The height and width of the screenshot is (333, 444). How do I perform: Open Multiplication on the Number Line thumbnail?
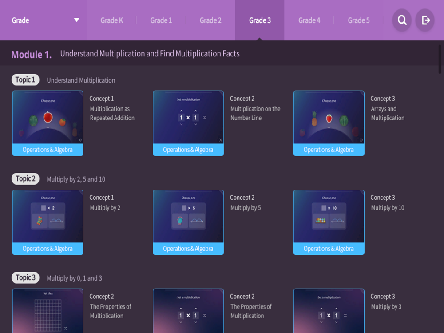188,123
